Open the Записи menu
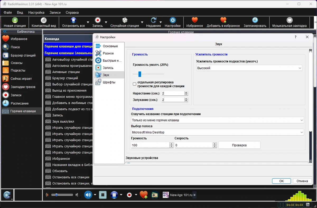Viewport: 317px width, 208px height. point(55,12)
